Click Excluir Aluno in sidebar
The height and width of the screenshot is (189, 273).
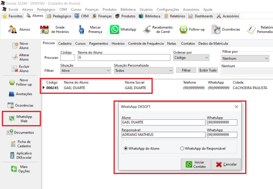coord(21,69)
